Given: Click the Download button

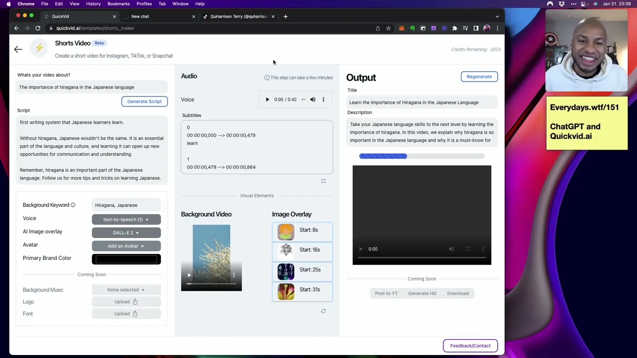Looking at the screenshot, I should pyautogui.click(x=458, y=293).
